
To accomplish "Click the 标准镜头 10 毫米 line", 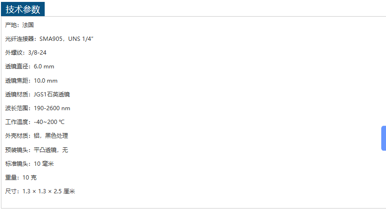I will pos(29,164).
